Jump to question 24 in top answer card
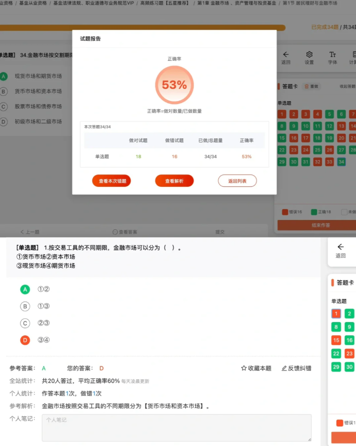Viewport: 356px width, 446px height. [x=306, y=150]
